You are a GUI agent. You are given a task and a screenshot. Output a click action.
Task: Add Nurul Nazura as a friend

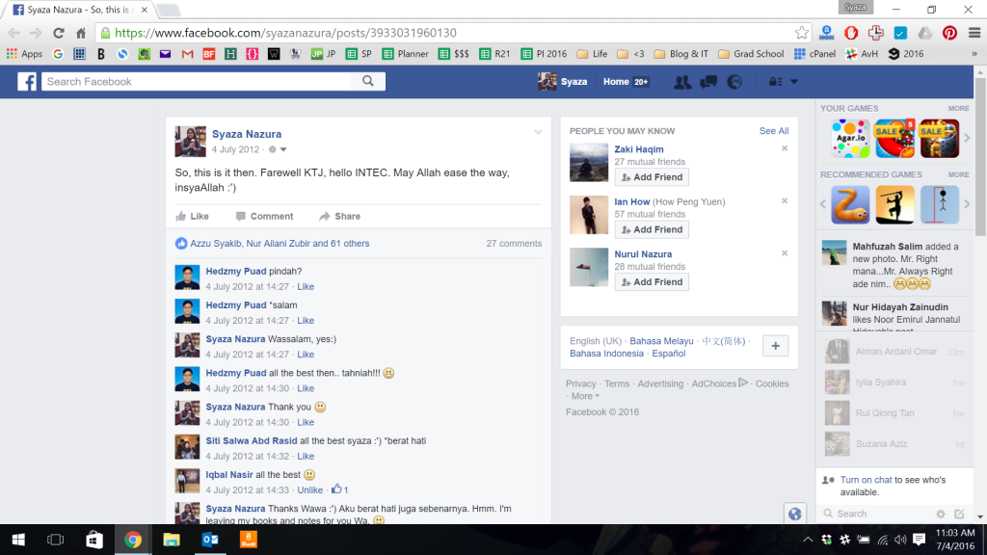652,282
